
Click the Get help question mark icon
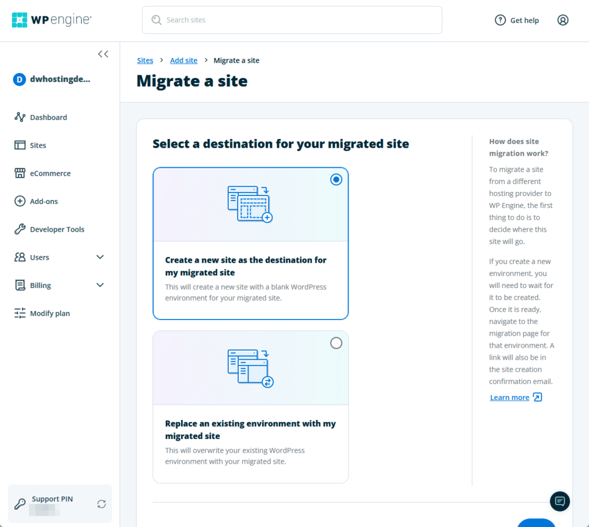[x=500, y=20]
